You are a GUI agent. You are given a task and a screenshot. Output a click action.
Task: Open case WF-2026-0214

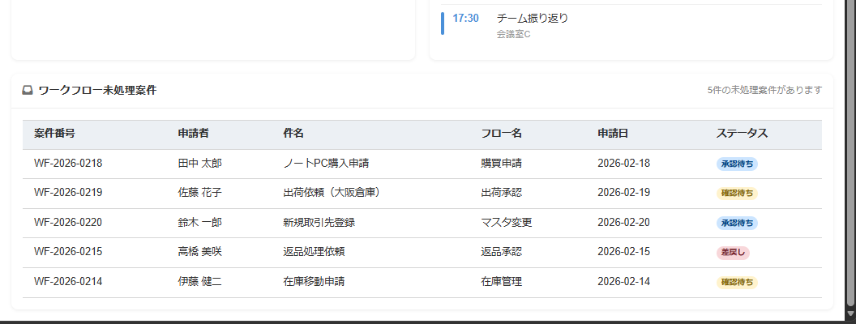tap(68, 282)
